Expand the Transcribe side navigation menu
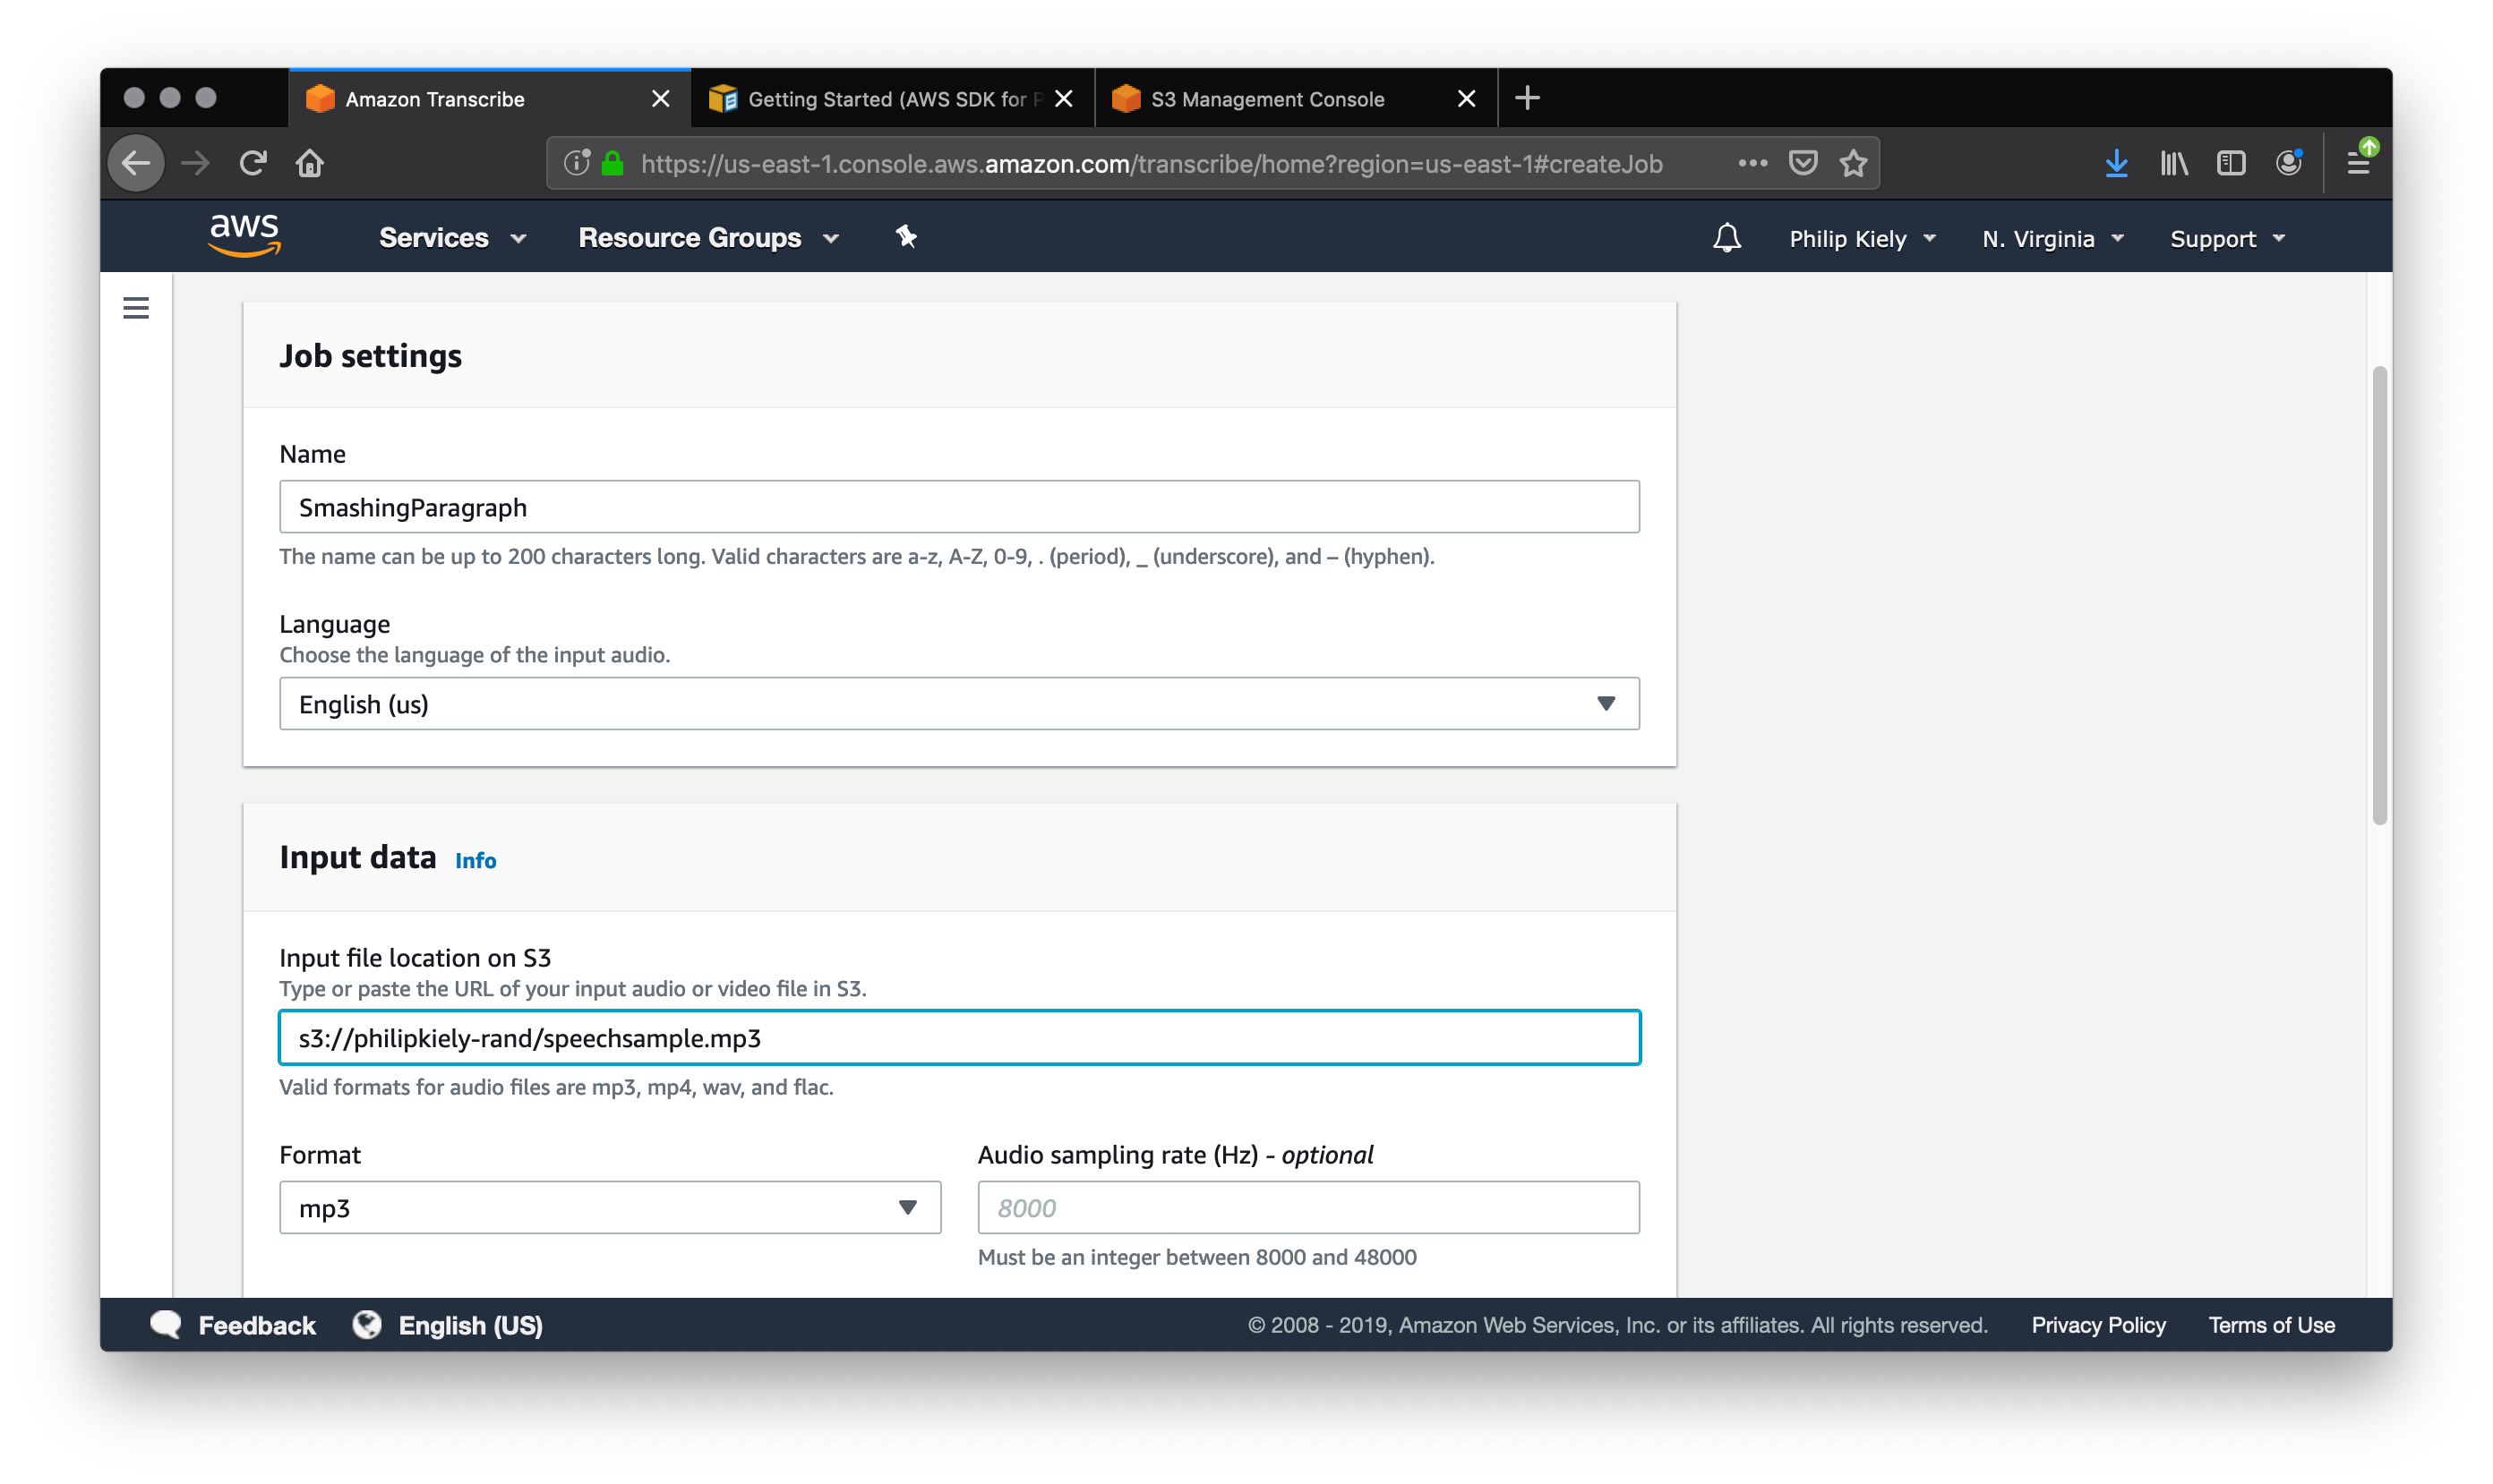Image resolution: width=2493 pixels, height=1484 pixels. [136, 308]
